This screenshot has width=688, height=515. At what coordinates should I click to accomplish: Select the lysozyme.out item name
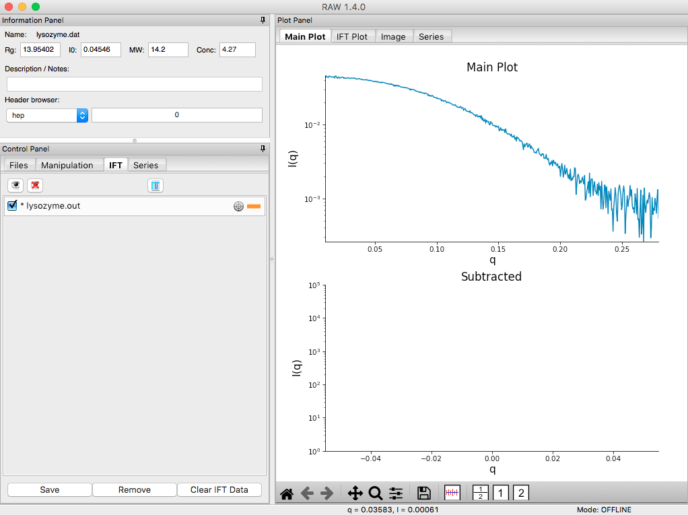pos(53,206)
